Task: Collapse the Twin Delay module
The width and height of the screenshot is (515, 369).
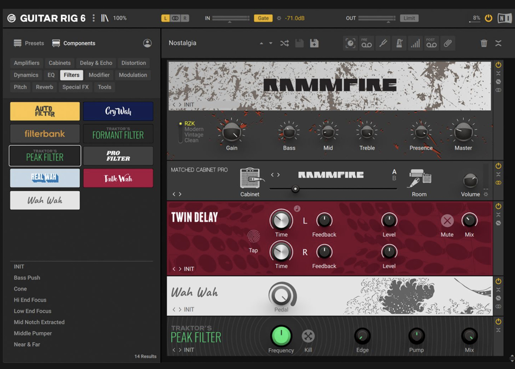Action: pyautogui.click(x=498, y=215)
